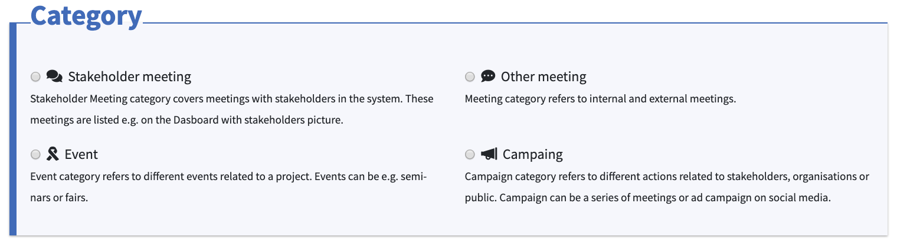Click the Other meeting speech bubble icon
Viewport: 897px width, 246px height.
[488, 77]
